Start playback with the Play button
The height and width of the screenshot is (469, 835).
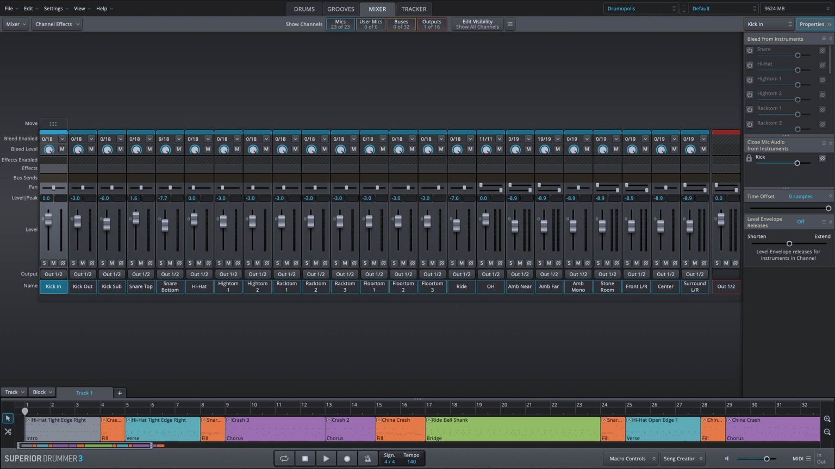click(326, 459)
